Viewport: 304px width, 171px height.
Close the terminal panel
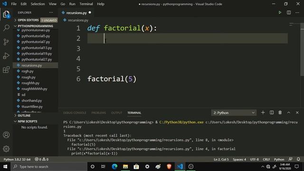(297, 113)
